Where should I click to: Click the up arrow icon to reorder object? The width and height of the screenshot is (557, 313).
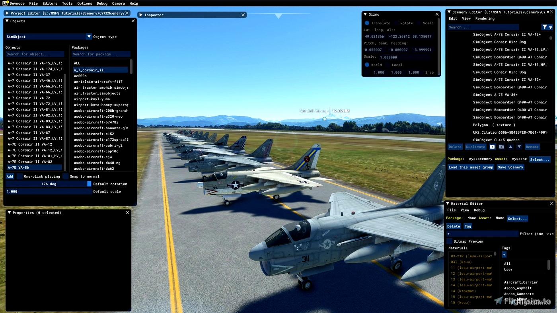pos(510,147)
